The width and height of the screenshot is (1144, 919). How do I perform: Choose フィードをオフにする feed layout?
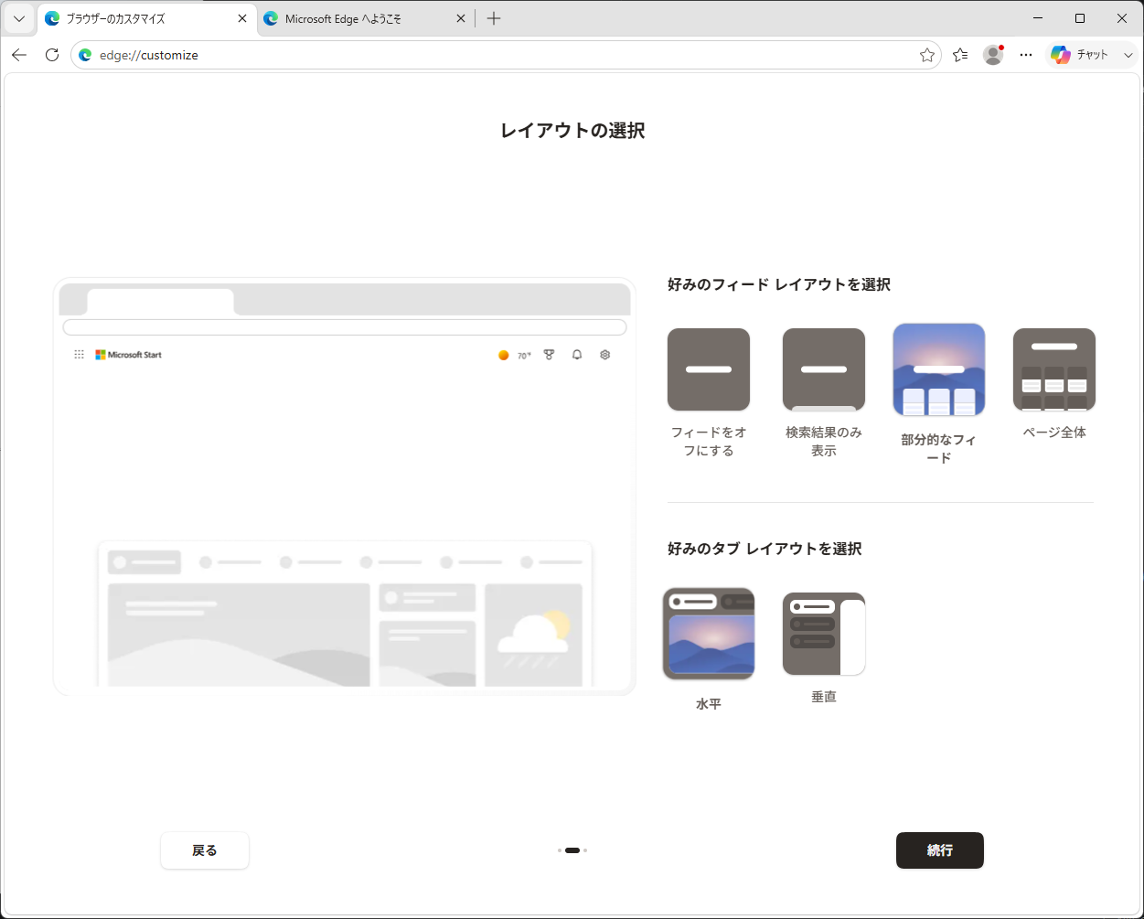[x=709, y=369]
